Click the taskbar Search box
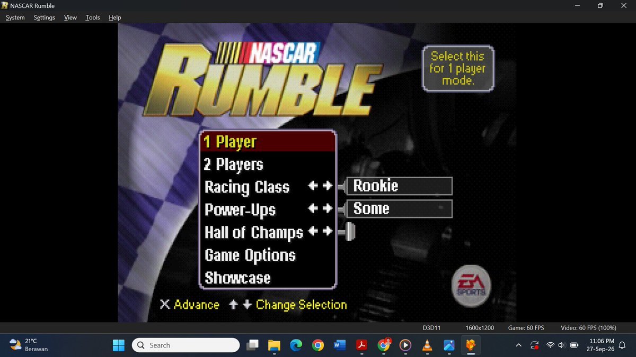Screen dimensions: 636x357 pos(185,345)
